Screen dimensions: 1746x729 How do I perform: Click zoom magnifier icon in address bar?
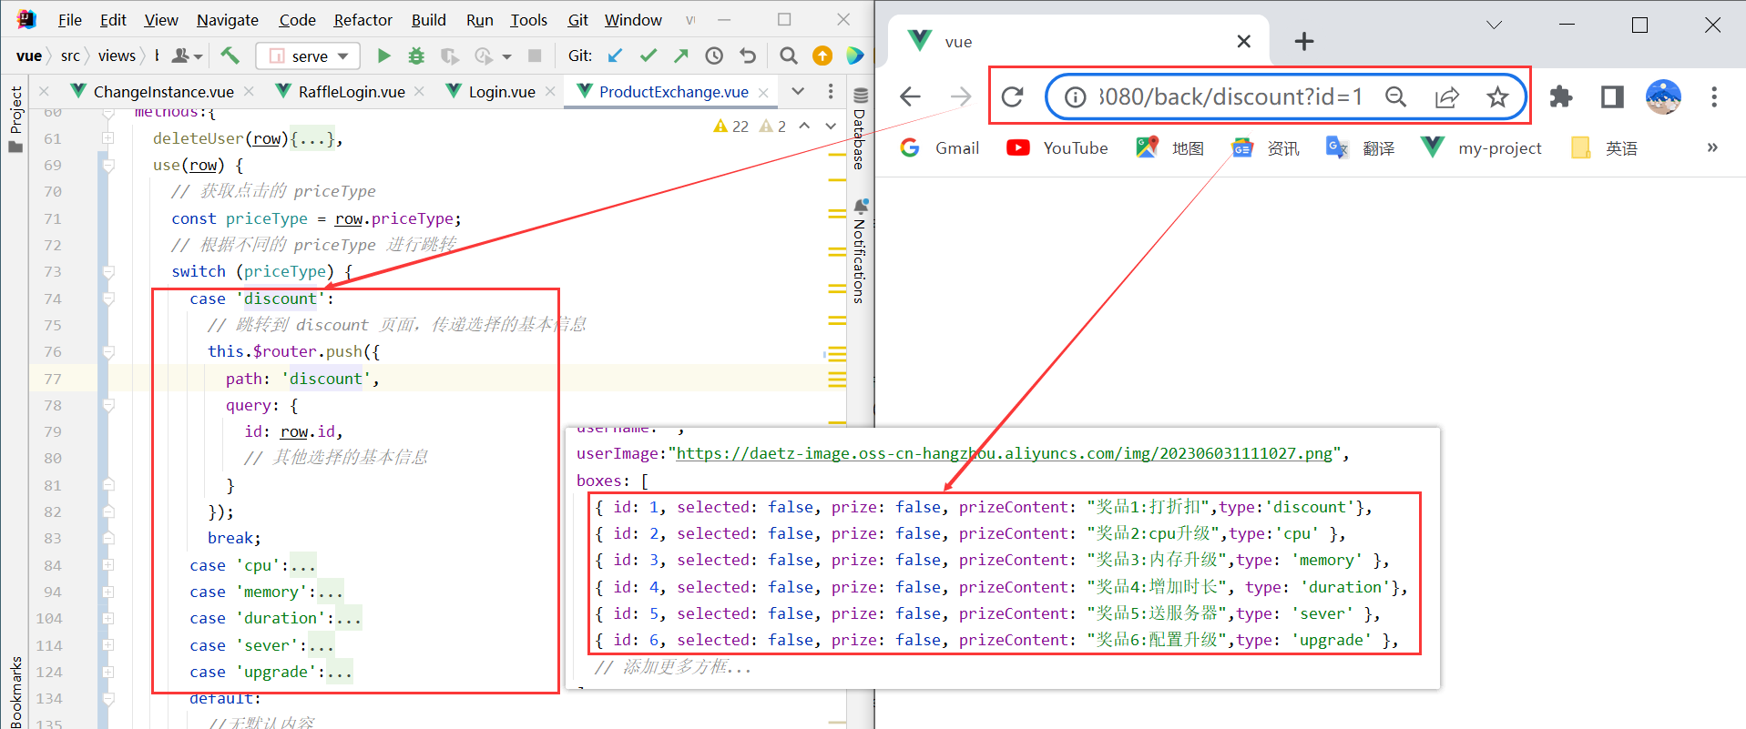click(x=1395, y=96)
